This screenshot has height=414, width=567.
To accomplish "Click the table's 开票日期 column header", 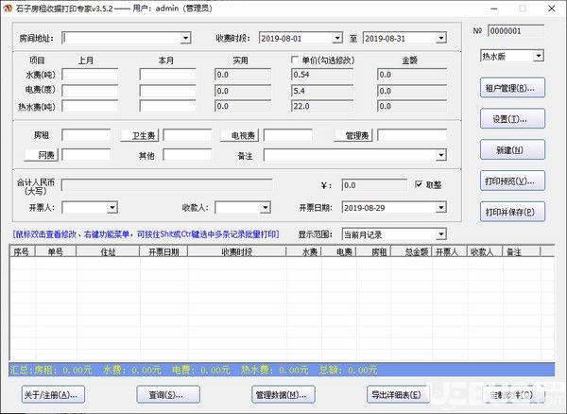I will pos(163,251).
